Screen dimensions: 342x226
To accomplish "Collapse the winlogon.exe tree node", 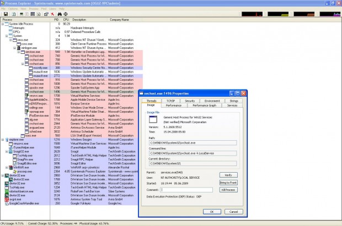I will [x=14, y=48].
